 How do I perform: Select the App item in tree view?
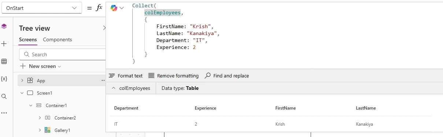[x=62, y=80]
